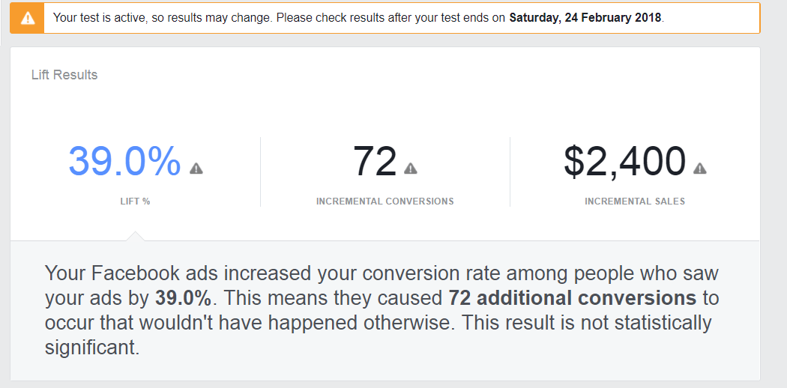Viewport: 787px width, 388px height.
Task: Click the INCREMENTAL CONVERSIONS label
Action: (385, 201)
